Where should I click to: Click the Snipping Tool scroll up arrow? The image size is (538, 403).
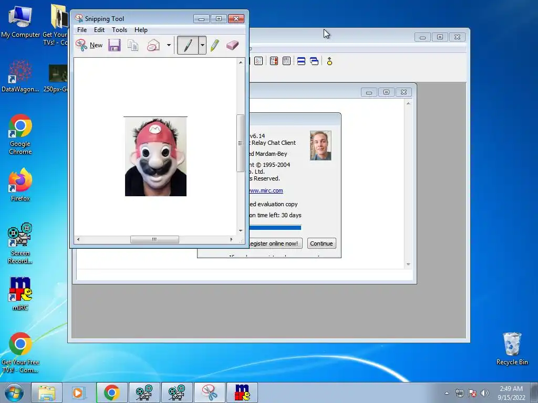click(x=241, y=62)
